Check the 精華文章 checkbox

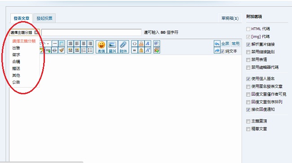[x=248, y=129]
